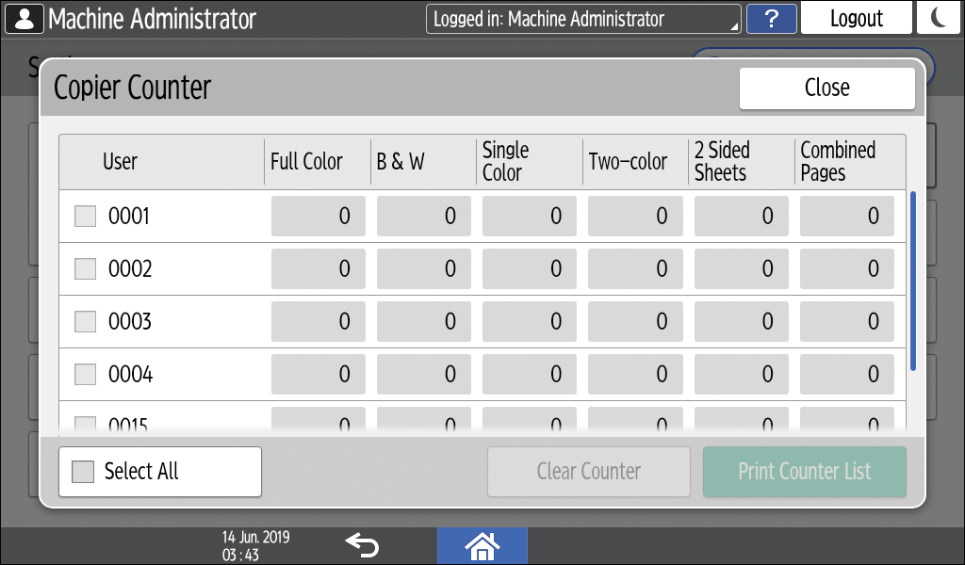Click the Machine Administrator user icon
Image resolution: width=965 pixels, height=565 pixels.
coord(24,19)
